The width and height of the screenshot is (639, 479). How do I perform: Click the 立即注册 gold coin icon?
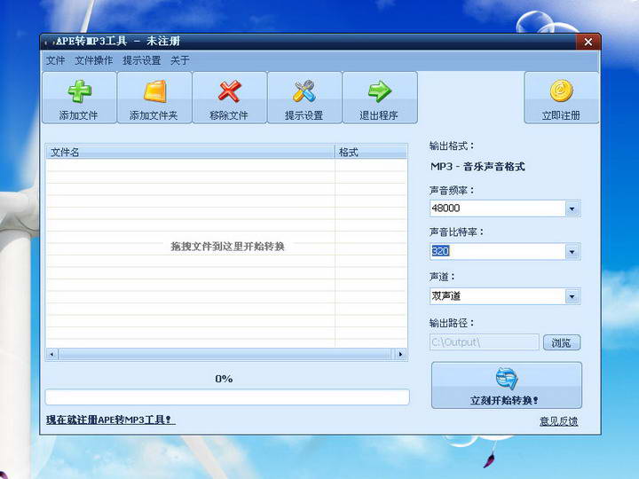[561, 91]
